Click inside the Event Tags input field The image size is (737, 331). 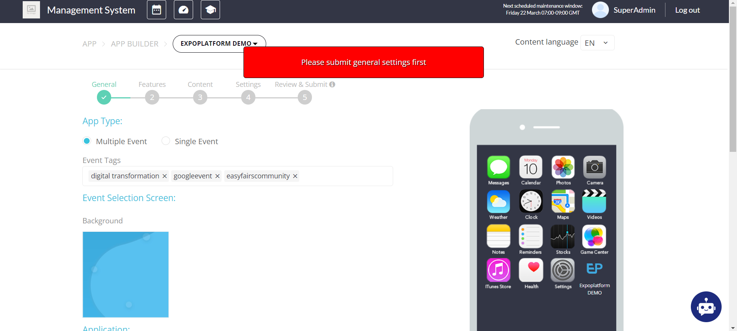coord(345,176)
